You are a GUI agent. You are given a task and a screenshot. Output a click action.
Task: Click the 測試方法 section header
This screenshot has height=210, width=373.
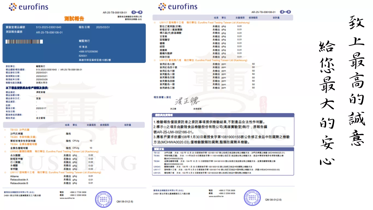click(159, 149)
